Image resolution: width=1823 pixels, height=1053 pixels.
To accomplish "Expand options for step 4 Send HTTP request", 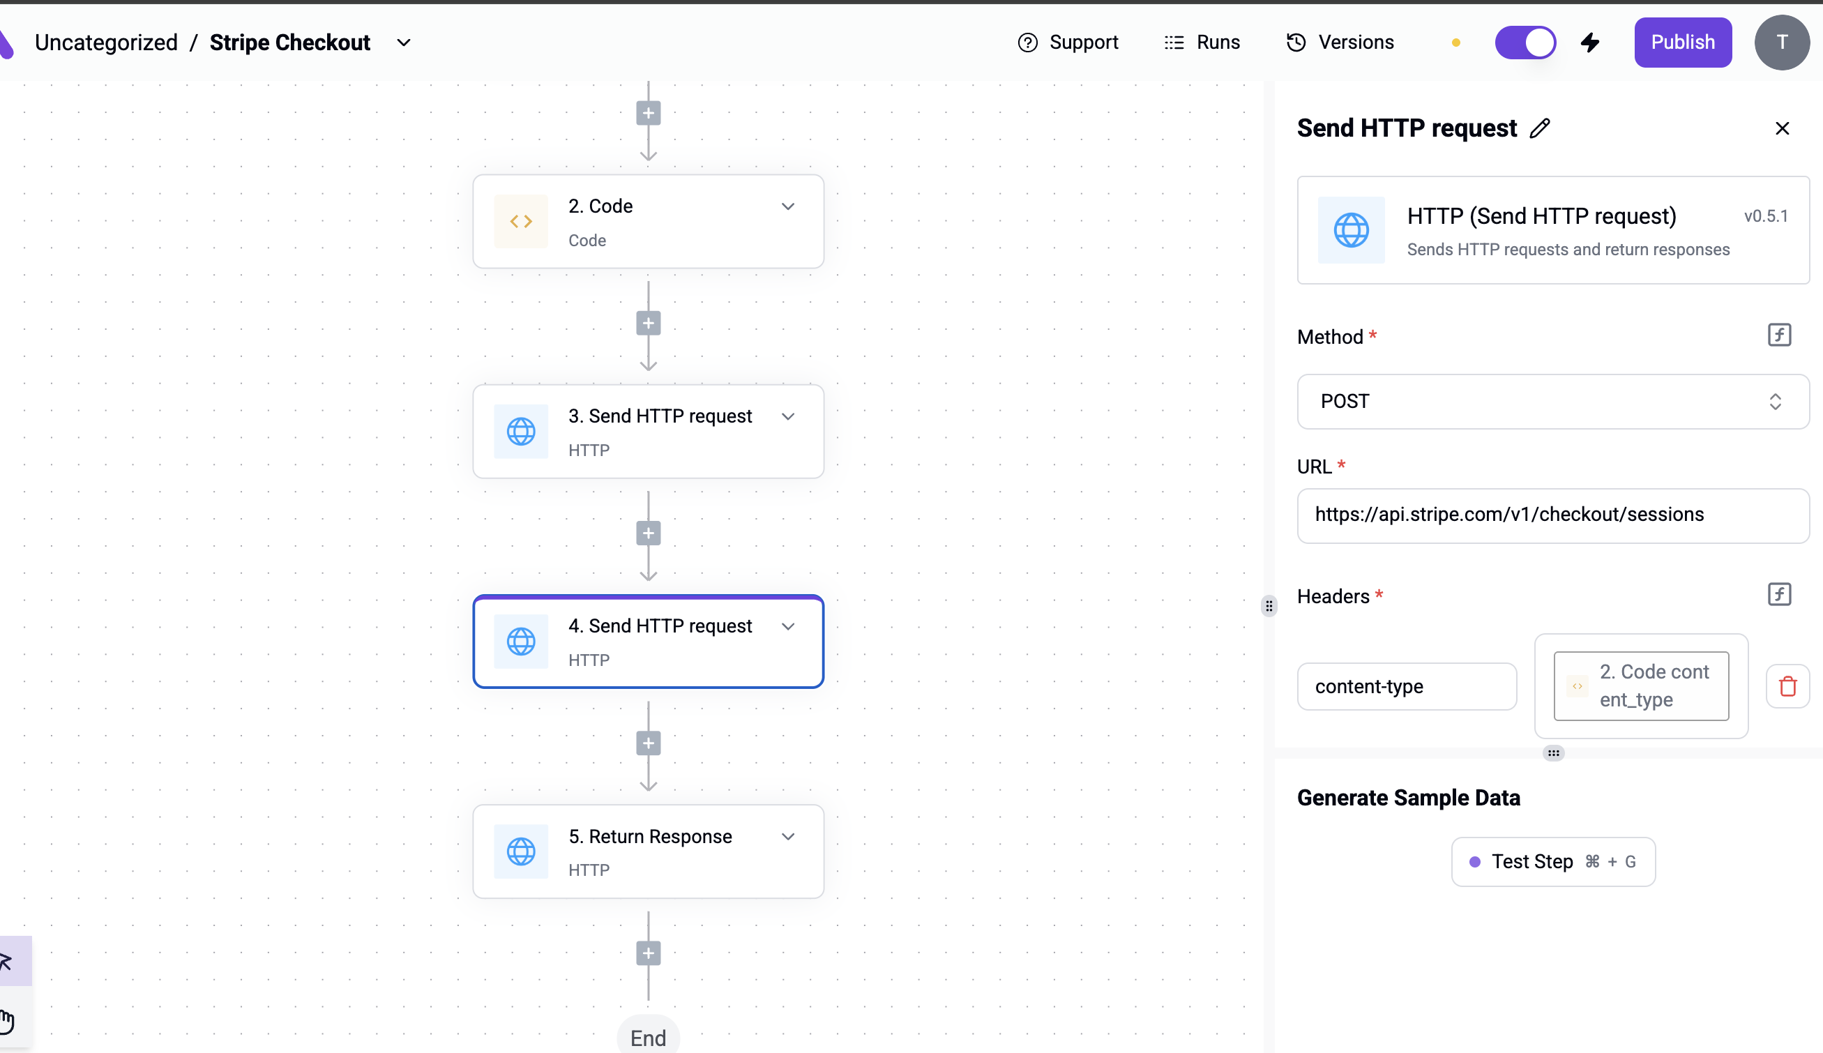I will 787,626.
